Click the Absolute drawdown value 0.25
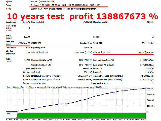 point(28,52)
